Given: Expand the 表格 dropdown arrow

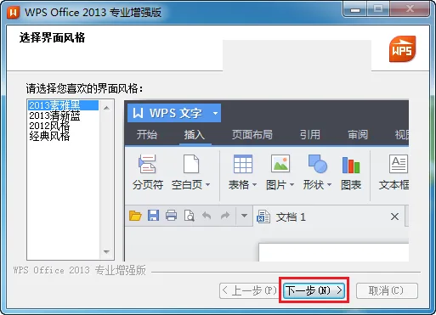Looking at the screenshot, I should [254, 185].
